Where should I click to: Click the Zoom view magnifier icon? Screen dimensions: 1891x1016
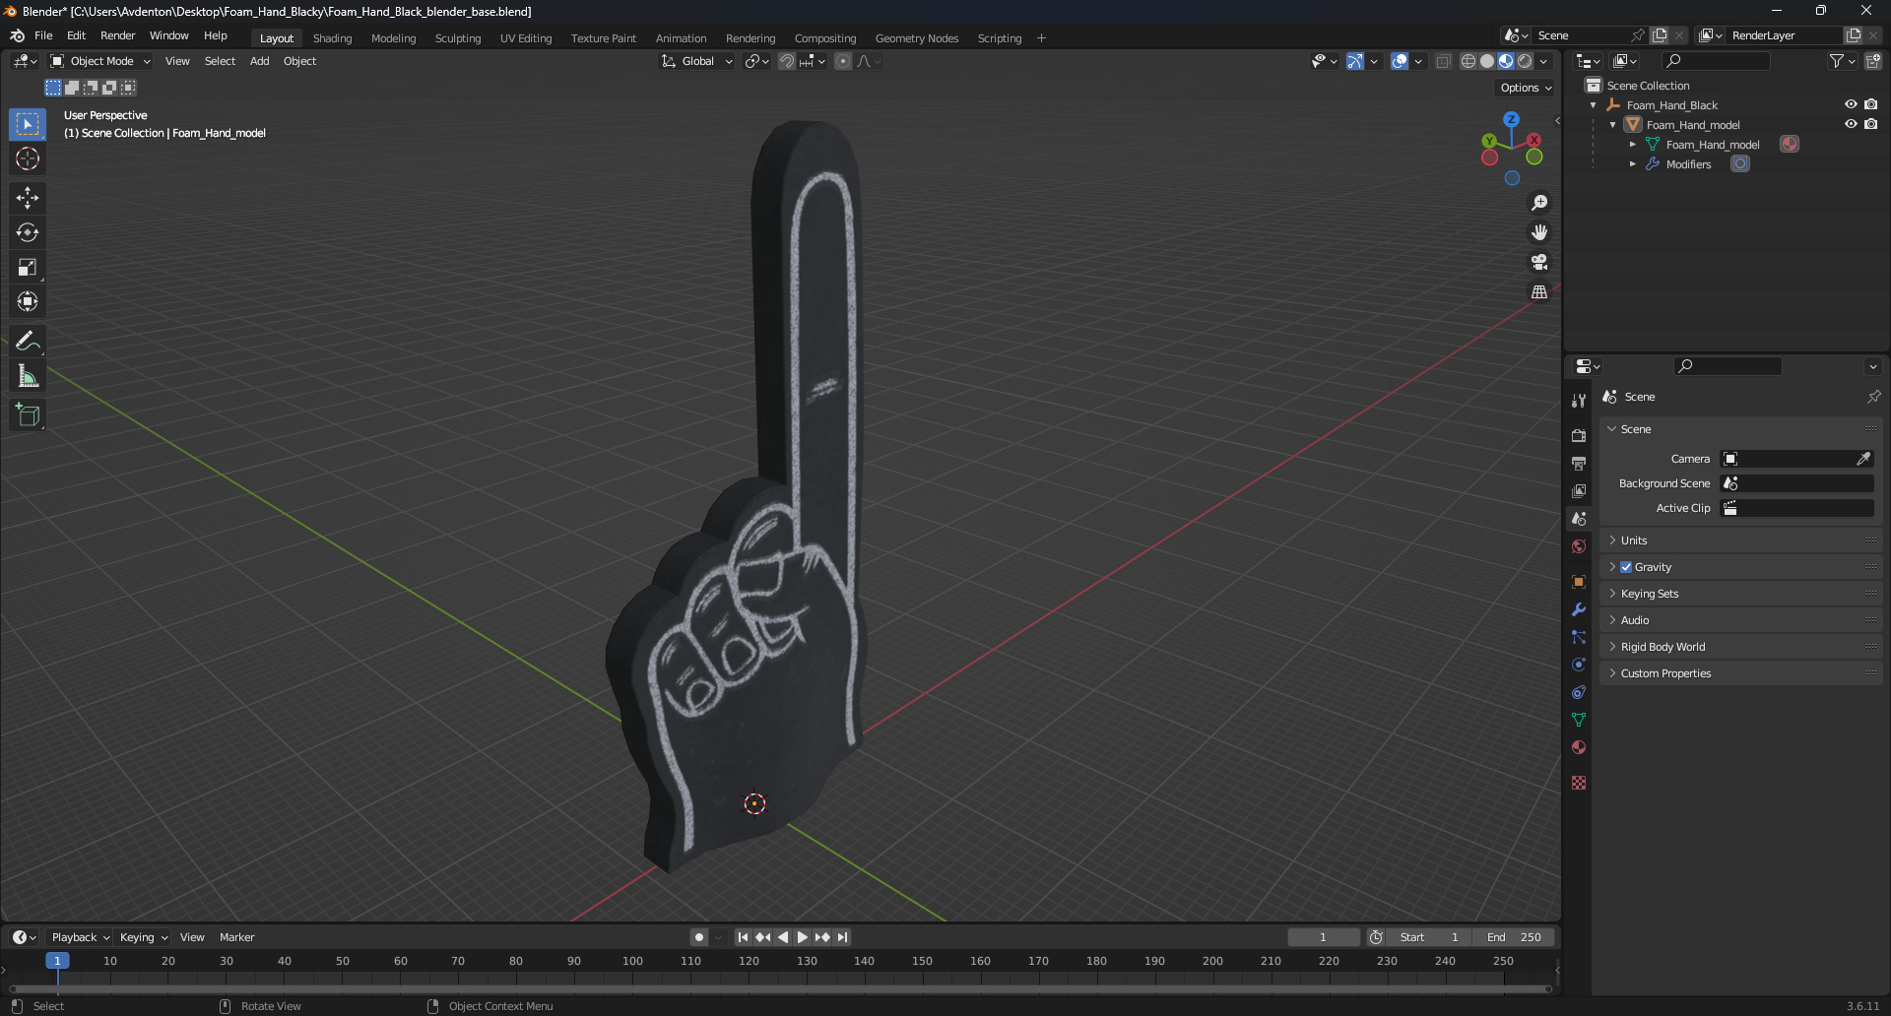[1539, 203]
